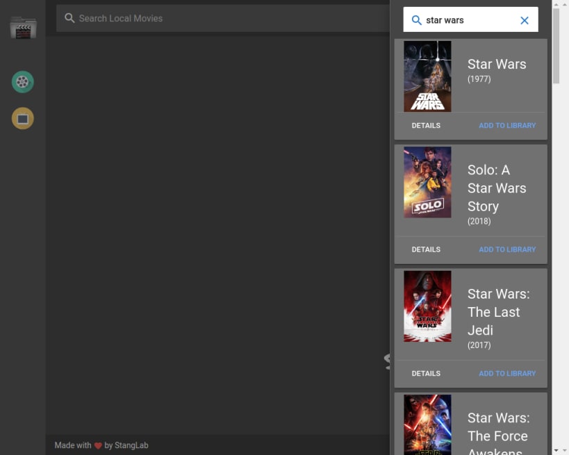Click the red heart in the footer
Screen dimensions: 569x455
click(98, 445)
